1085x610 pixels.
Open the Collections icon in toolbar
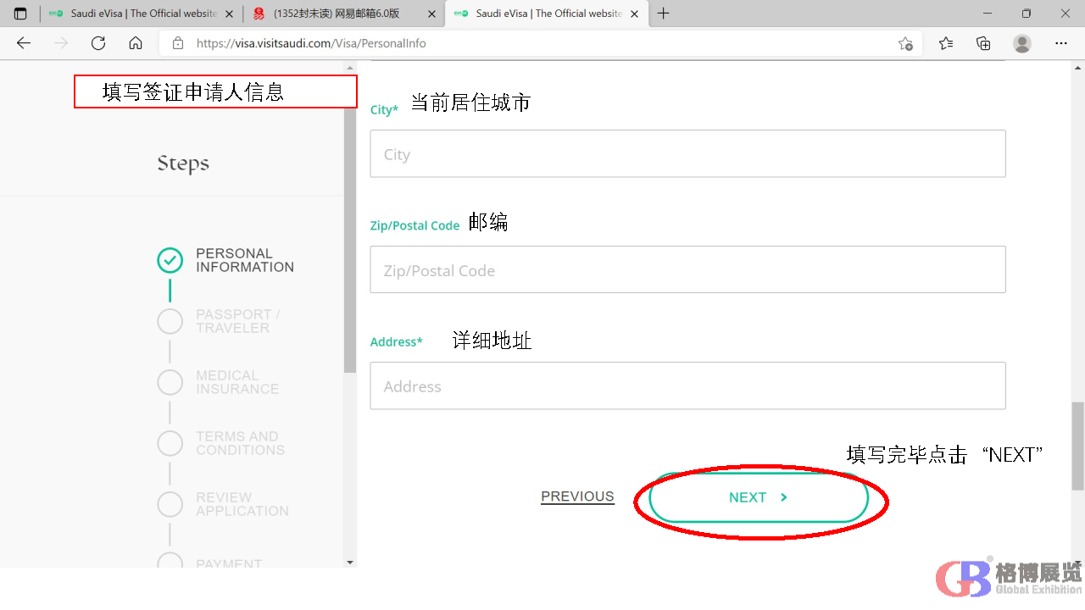pos(983,43)
